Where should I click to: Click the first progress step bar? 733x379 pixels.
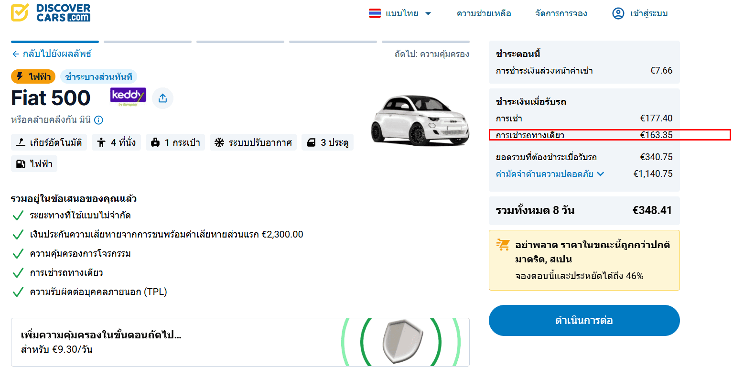pyautogui.click(x=55, y=42)
